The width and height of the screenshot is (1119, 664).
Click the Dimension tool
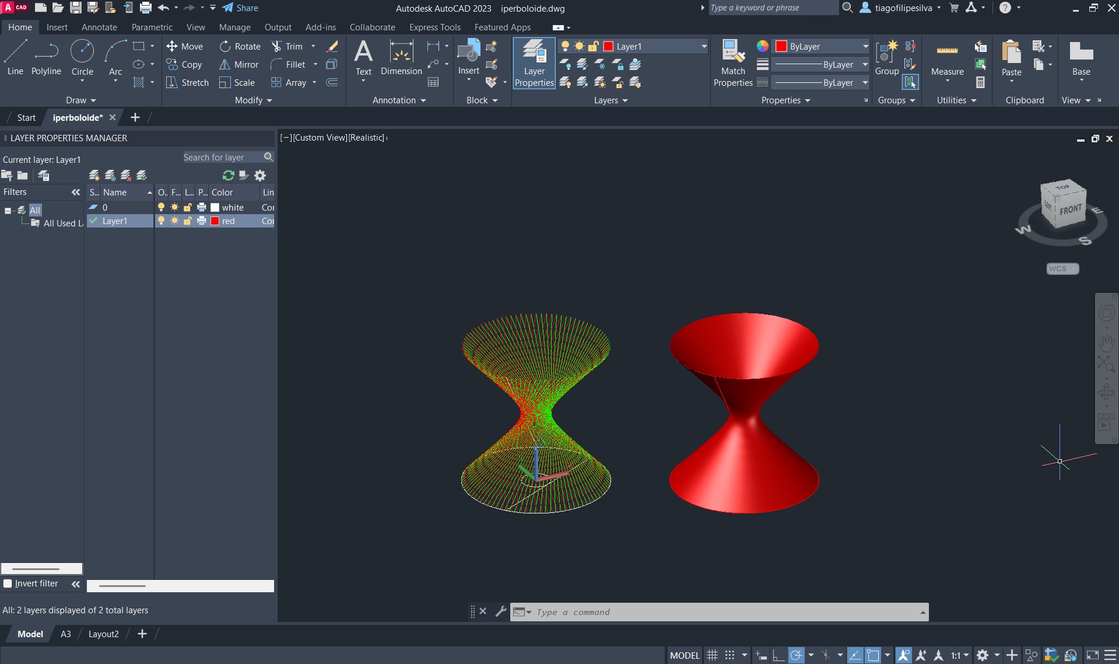401,58
